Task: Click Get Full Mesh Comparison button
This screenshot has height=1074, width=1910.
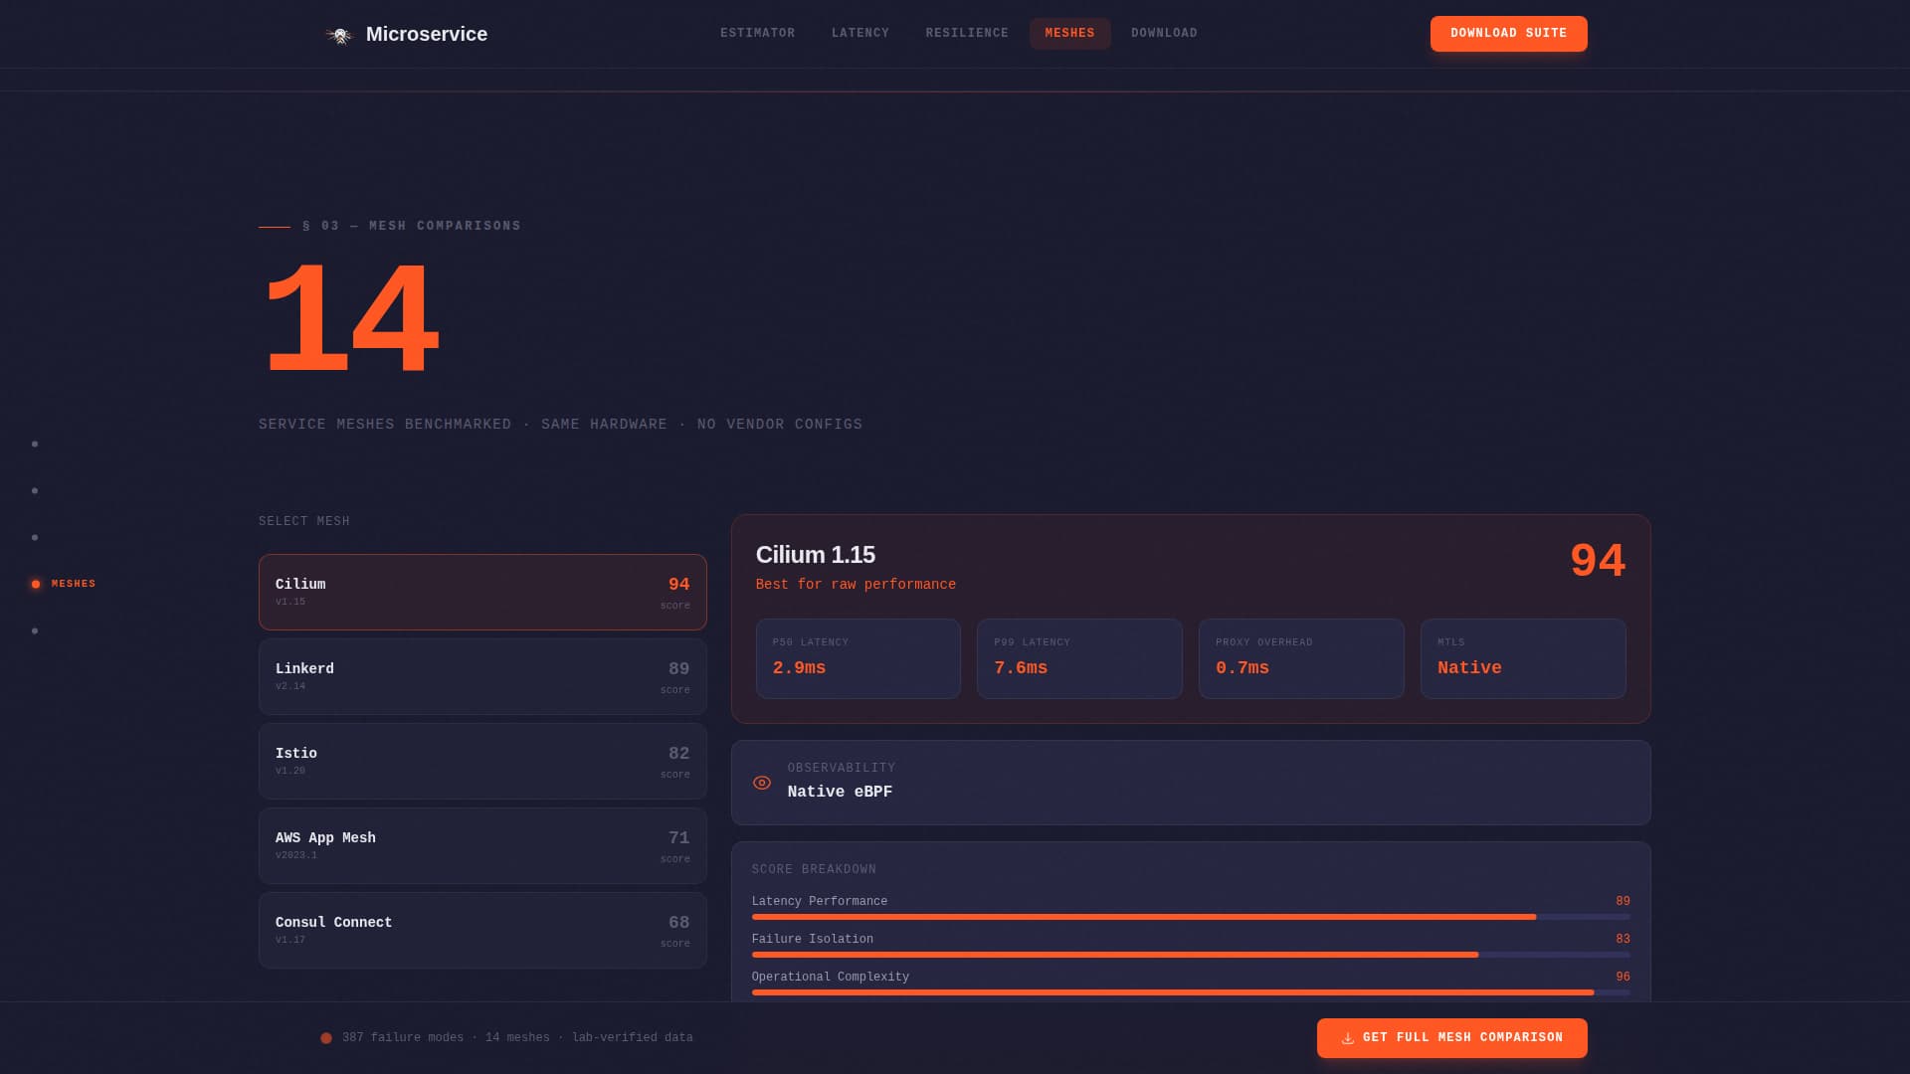Action: coord(1452,1038)
